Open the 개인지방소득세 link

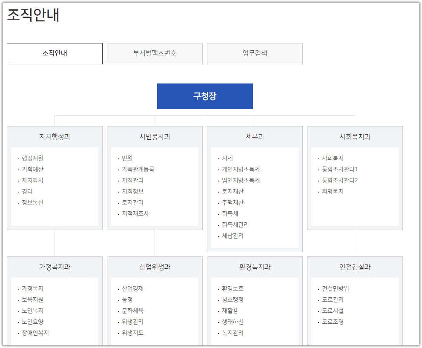tap(238, 169)
